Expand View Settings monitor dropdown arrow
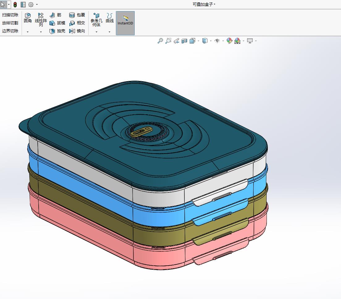341x299 pixels. pos(256,41)
